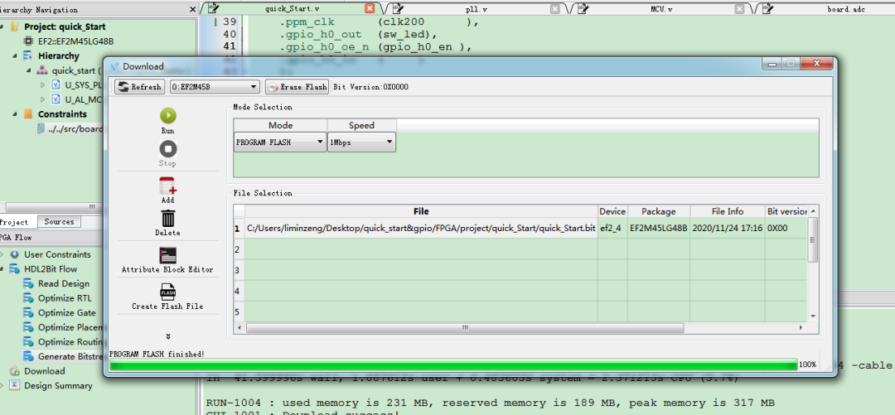Click the green progress bar

(452, 364)
